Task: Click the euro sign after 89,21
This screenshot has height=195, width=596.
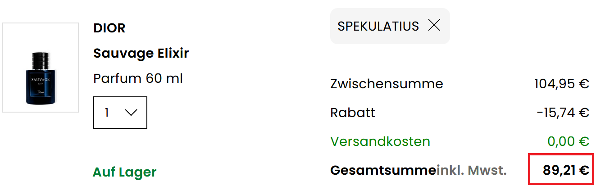Action: (x=584, y=170)
